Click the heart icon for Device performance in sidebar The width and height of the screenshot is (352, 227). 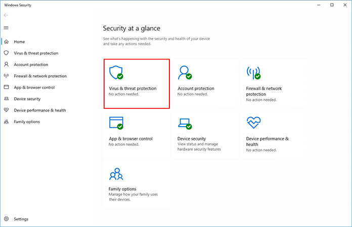point(6,110)
